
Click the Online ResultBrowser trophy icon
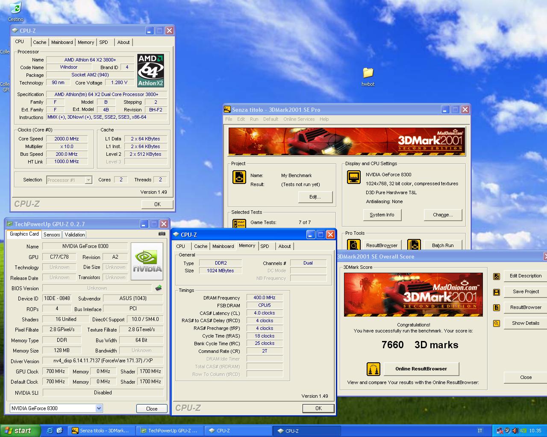373,369
